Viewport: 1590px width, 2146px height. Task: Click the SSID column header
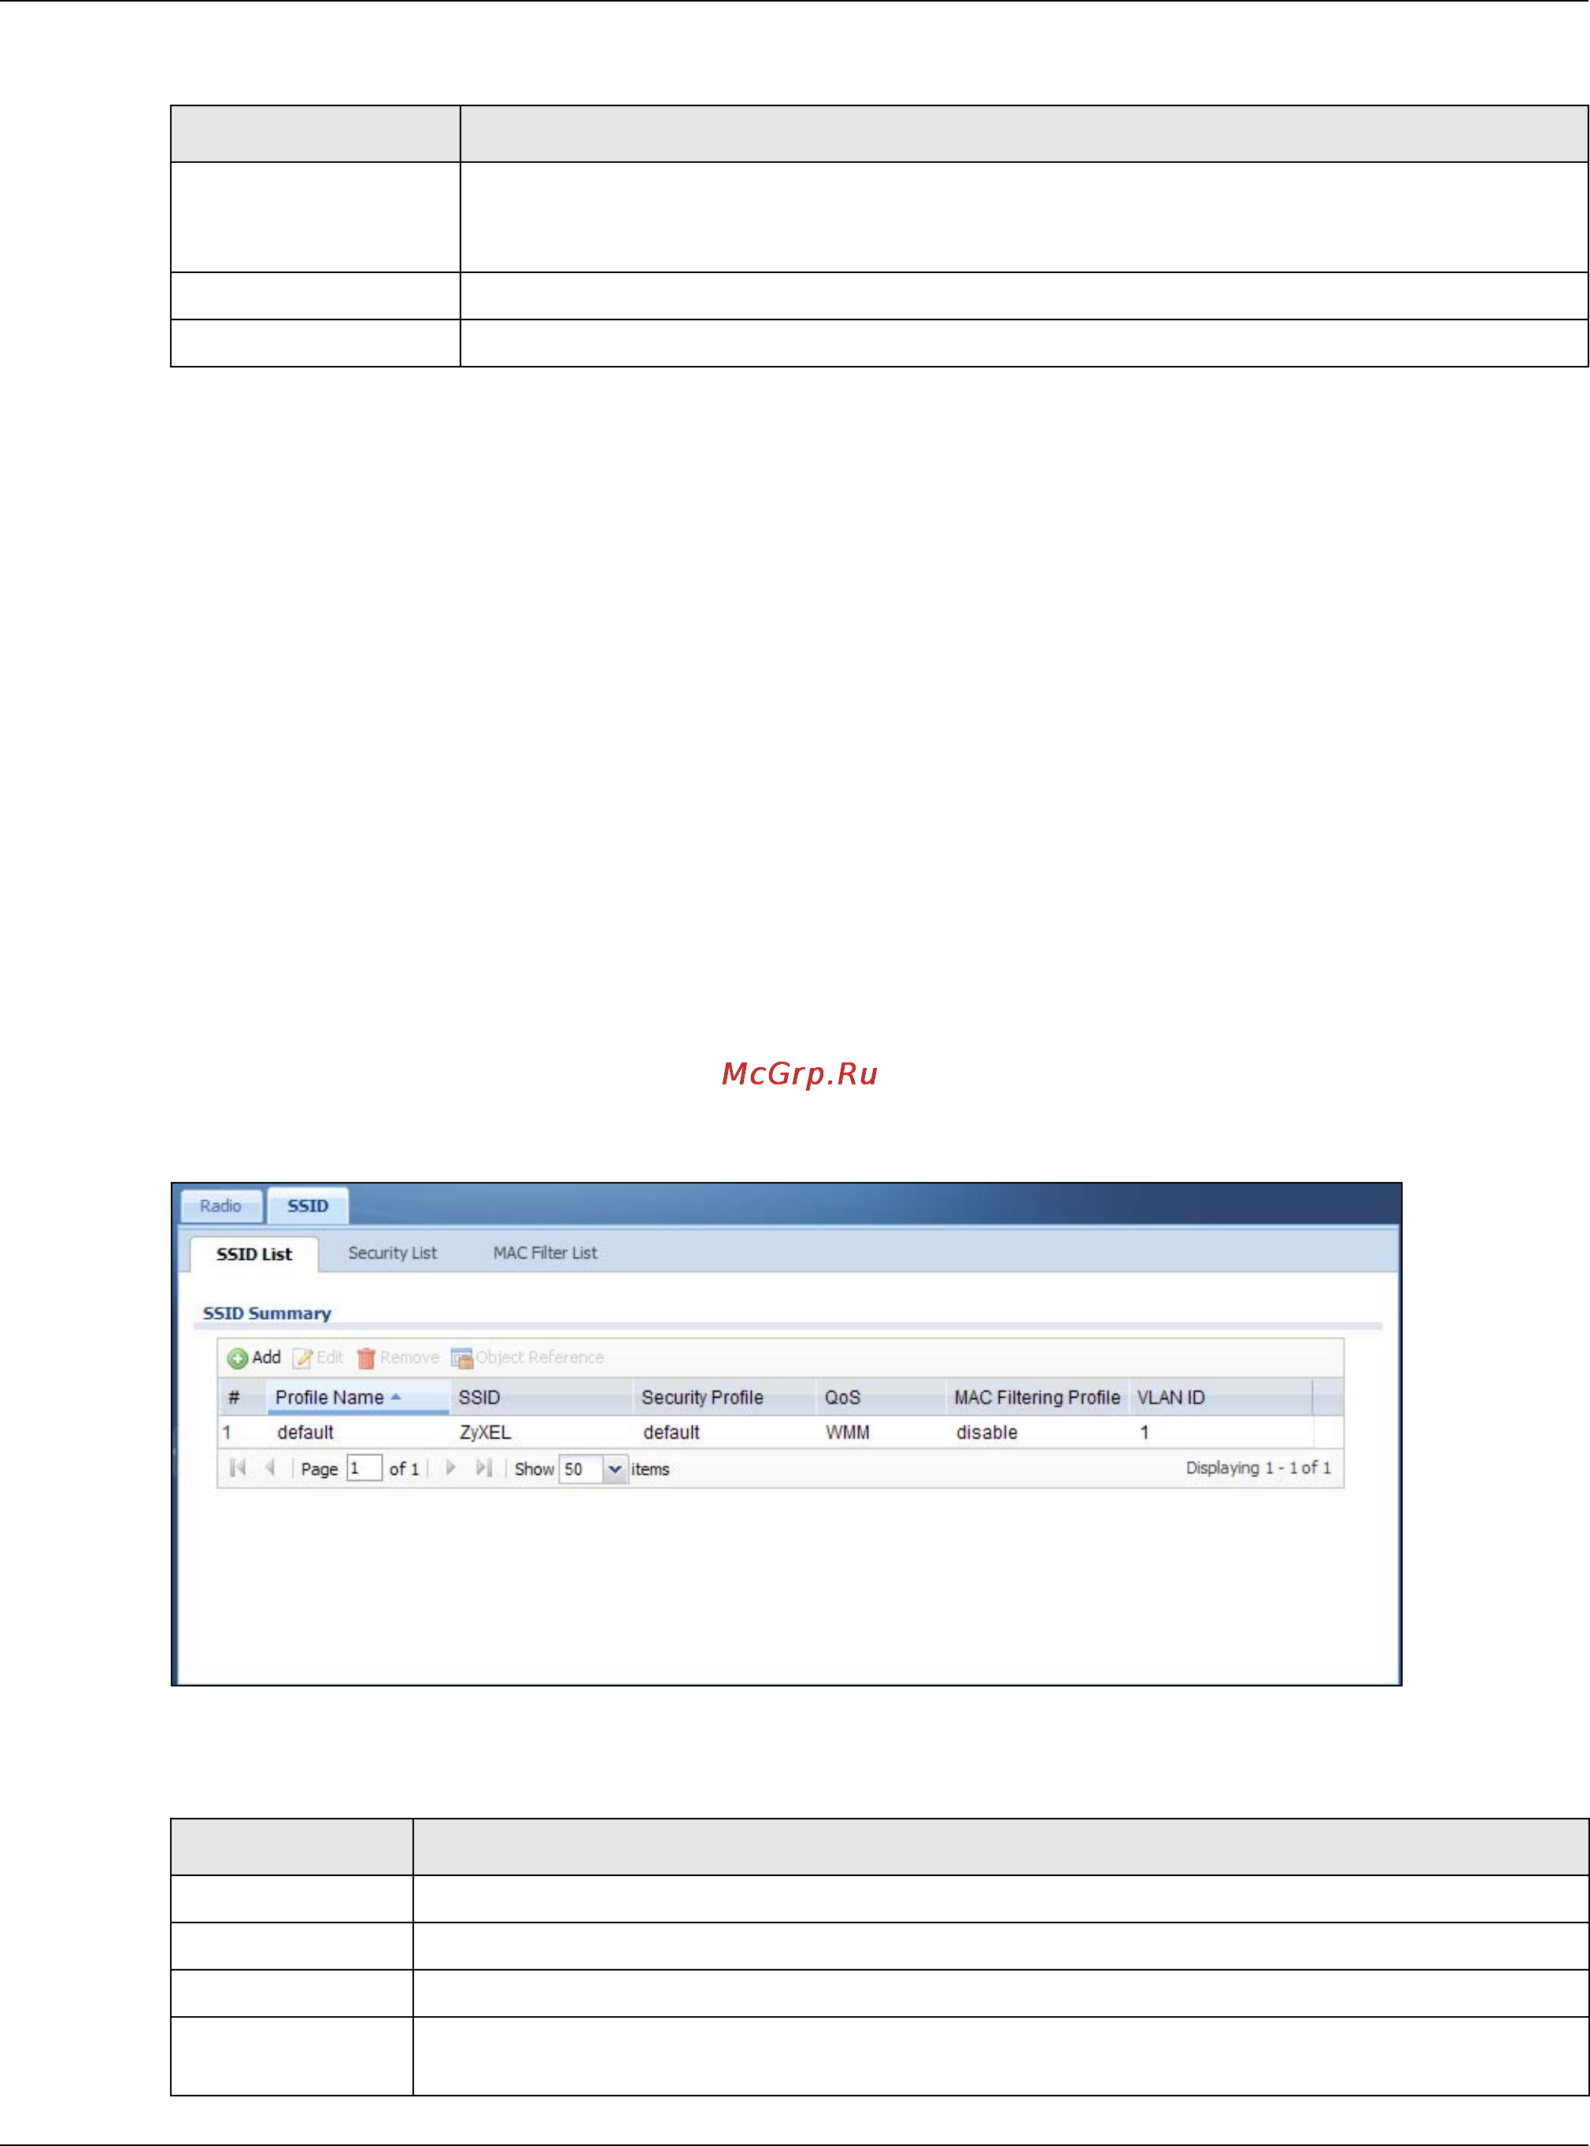tap(541, 1398)
